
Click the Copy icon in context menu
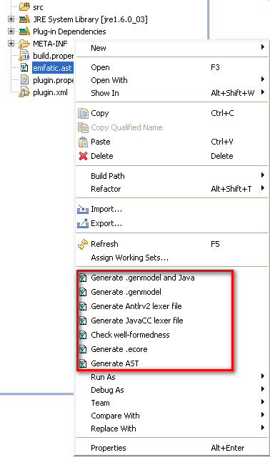83,114
